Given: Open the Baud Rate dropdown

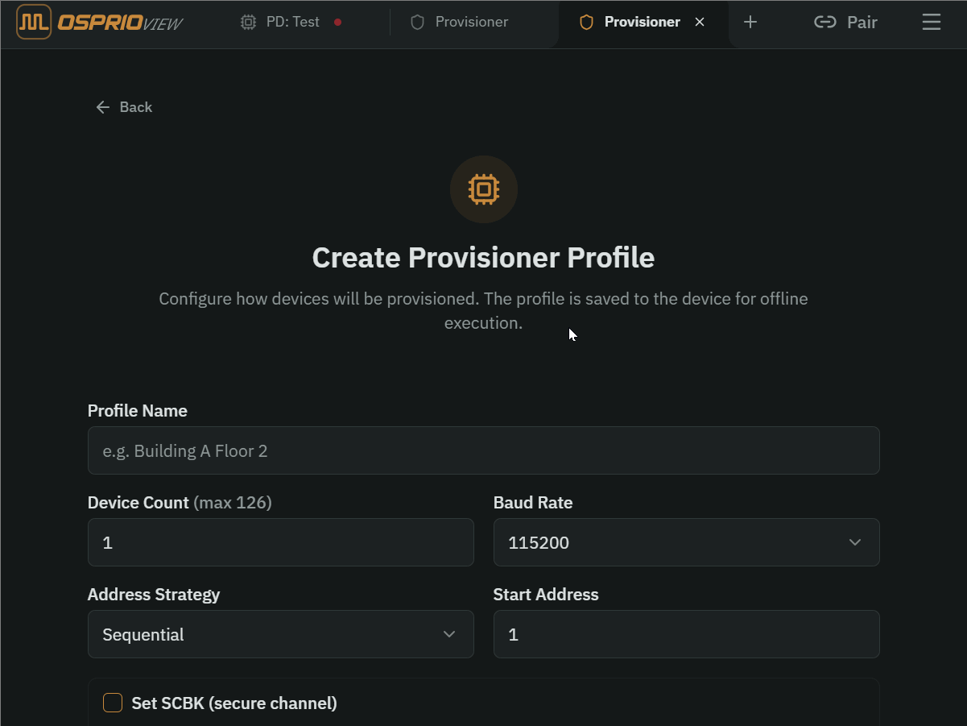Looking at the screenshot, I should (686, 542).
